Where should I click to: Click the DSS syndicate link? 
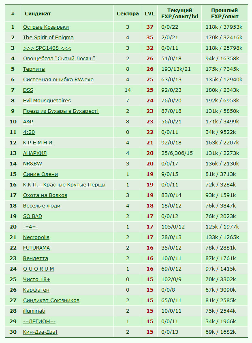point(28,90)
